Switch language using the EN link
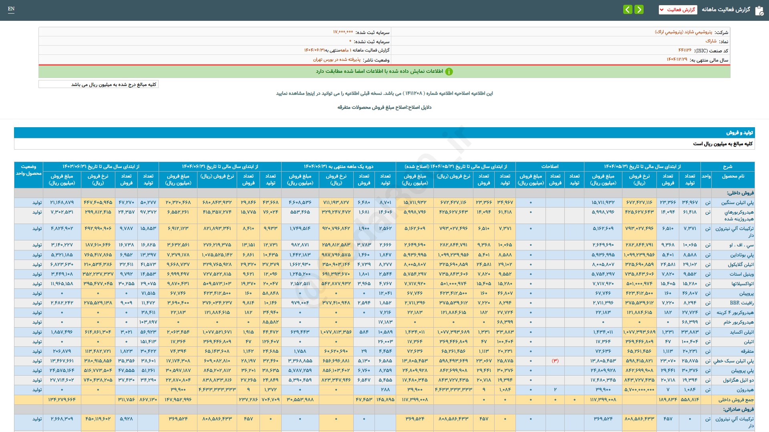 coord(11,9)
